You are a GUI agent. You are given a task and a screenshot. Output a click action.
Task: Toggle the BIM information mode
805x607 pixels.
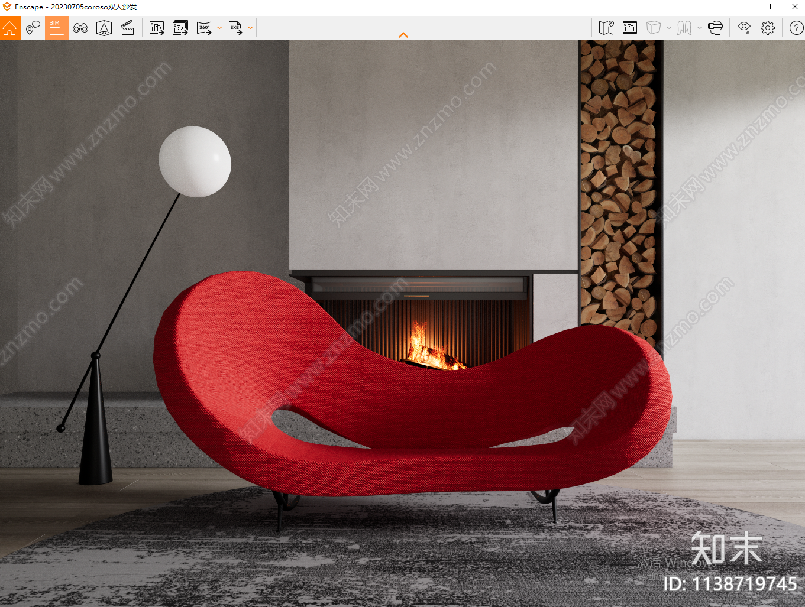tap(57, 28)
